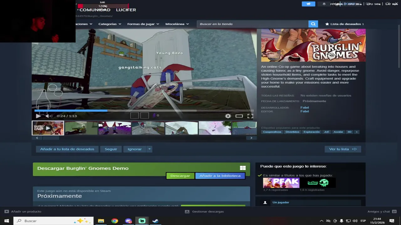Screen dimensions: 401x225
Task: Open the notifications bell icon
Action: 324,4
